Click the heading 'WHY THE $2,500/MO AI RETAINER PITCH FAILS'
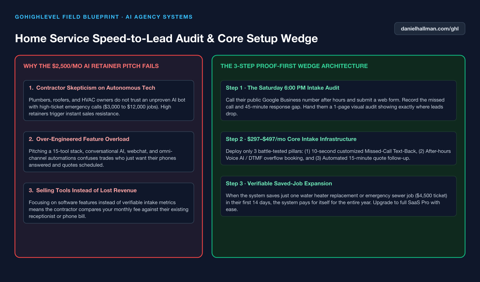 tap(91, 66)
